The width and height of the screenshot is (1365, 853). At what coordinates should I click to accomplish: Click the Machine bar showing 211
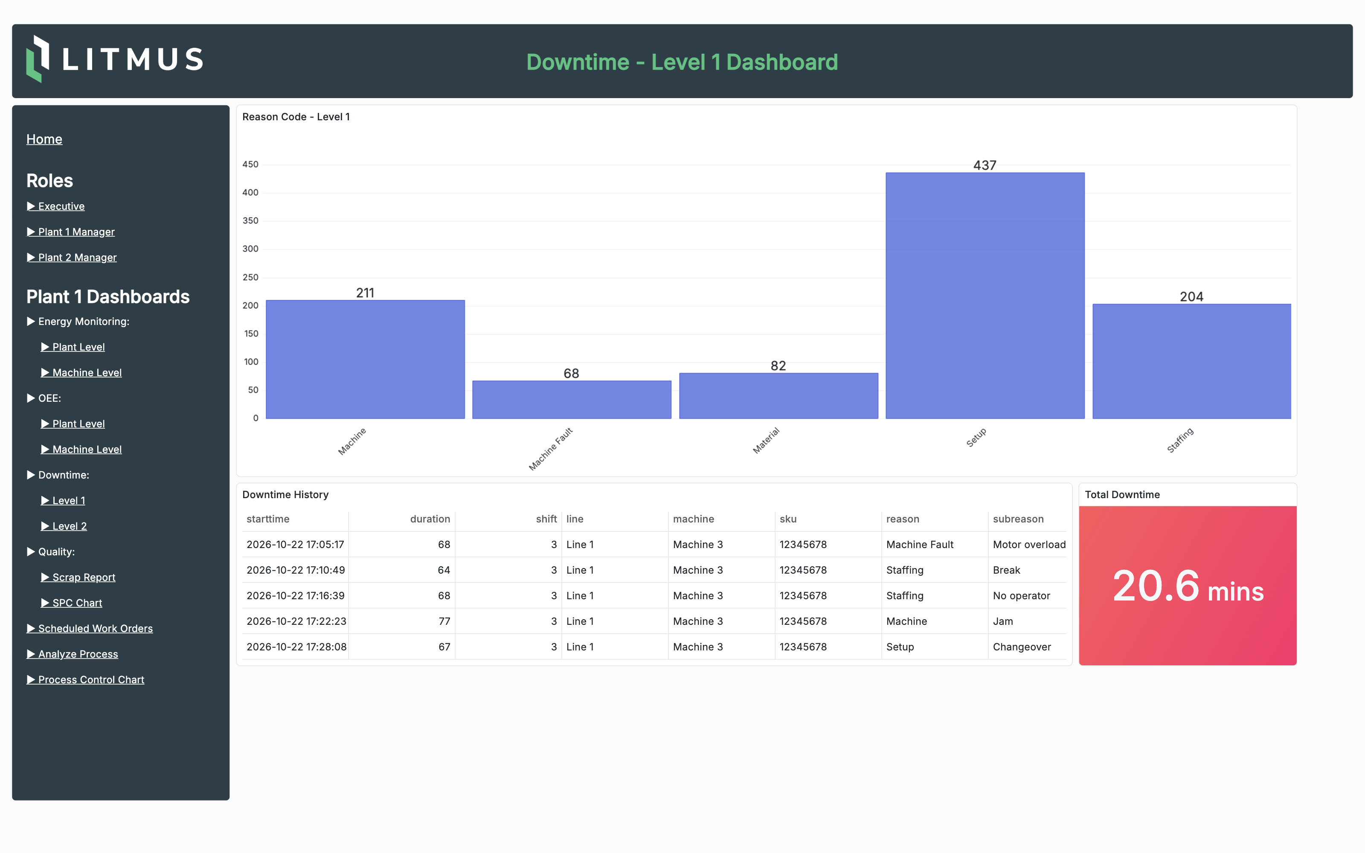(x=366, y=360)
